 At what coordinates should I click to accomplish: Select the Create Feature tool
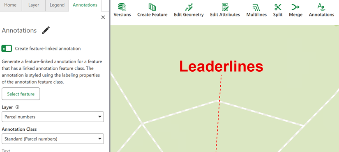point(152,10)
